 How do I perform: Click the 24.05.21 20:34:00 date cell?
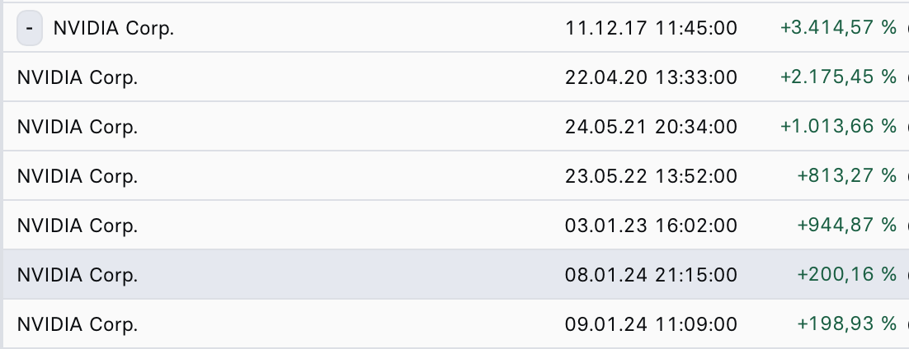point(651,127)
